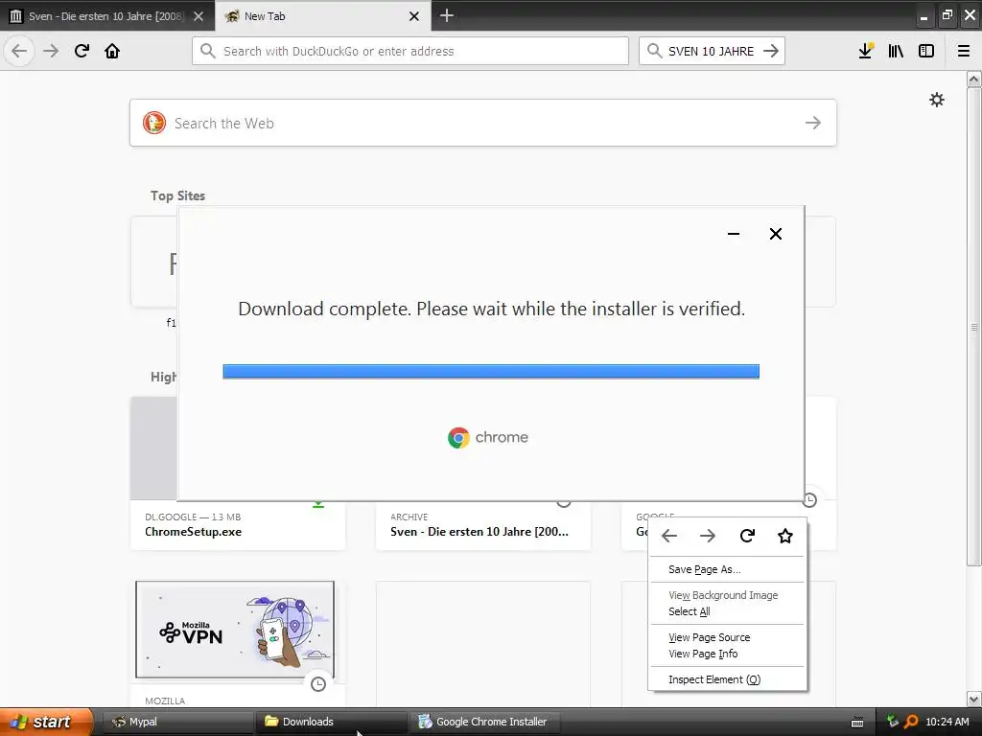Click the history clock on Mozilla VPN card

318,683
